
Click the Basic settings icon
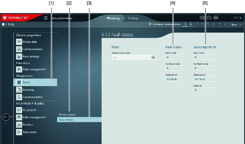coord(19,57)
